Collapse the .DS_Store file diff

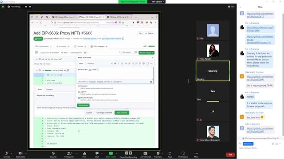point(37,59)
